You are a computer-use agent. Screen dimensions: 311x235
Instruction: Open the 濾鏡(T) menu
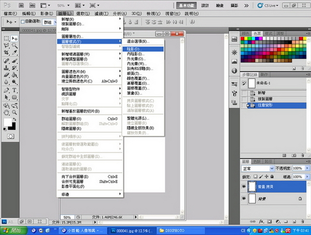click(101, 13)
